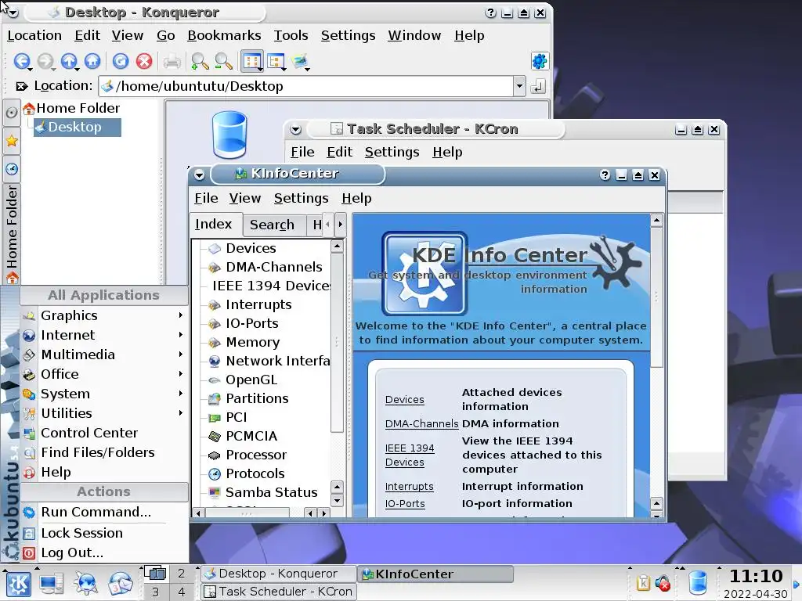Clear the Konqueror location bar

21,86
